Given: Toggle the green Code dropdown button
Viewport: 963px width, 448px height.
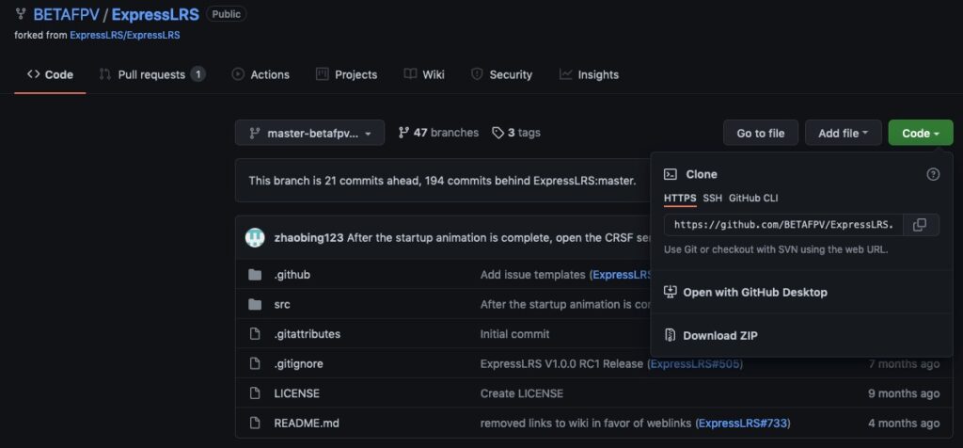Looking at the screenshot, I should tap(920, 134).
